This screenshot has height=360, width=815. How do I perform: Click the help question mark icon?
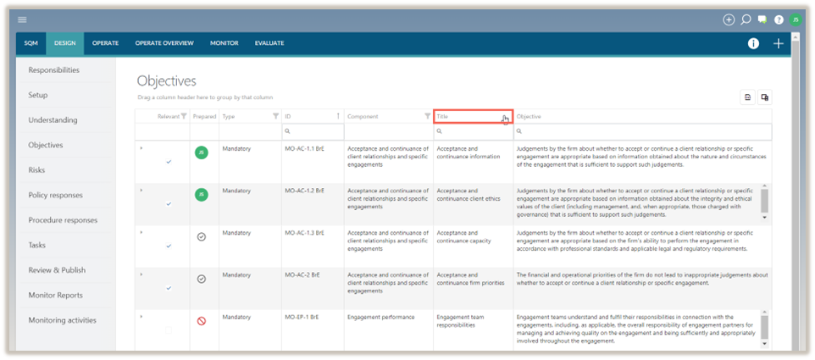click(x=779, y=19)
